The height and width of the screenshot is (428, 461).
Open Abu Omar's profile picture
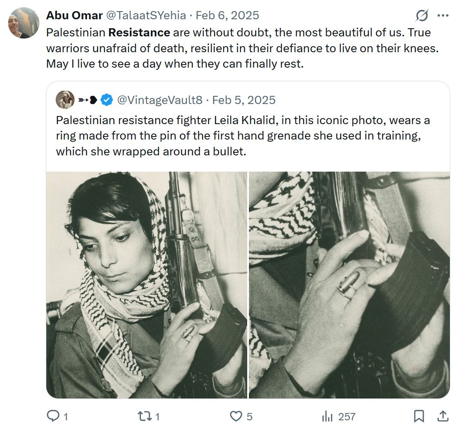[24, 23]
